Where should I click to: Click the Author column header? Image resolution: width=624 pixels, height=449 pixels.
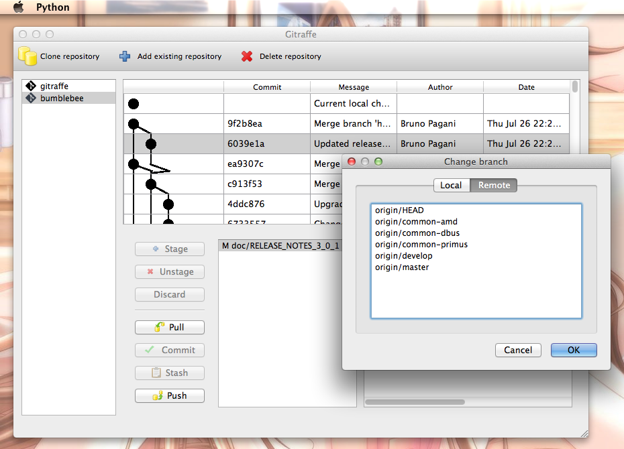click(440, 87)
